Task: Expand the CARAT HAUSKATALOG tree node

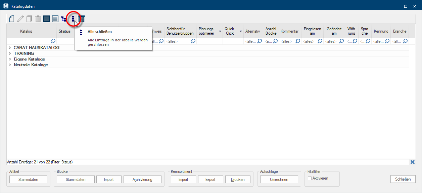Action: coord(10,48)
